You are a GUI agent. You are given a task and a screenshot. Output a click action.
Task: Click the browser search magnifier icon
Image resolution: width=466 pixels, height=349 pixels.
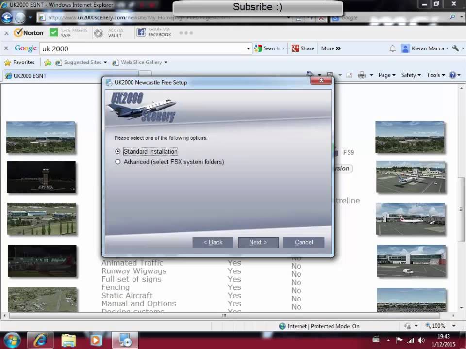pyautogui.click(x=452, y=17)
